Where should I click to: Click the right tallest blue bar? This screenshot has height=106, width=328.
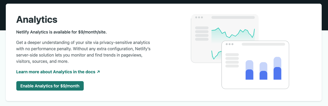tap(277, 69)
